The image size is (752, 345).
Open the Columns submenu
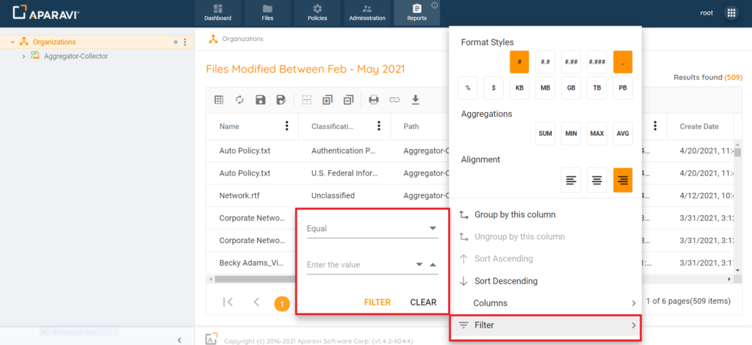click(x=546, y=303)
